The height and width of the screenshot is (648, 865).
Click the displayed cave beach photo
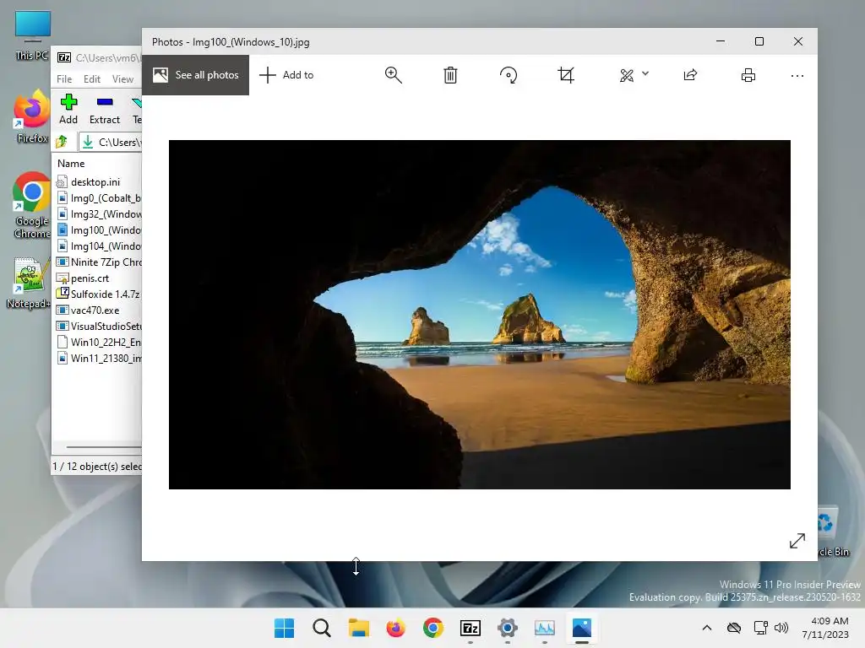pyautogui.click(x=480, y=315)
